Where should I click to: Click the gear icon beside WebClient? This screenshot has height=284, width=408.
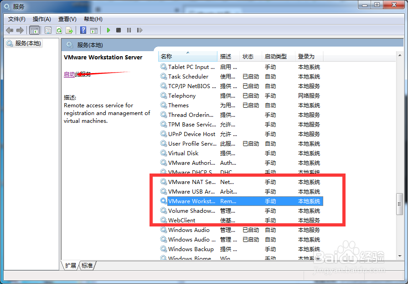[x=163, y=221]
